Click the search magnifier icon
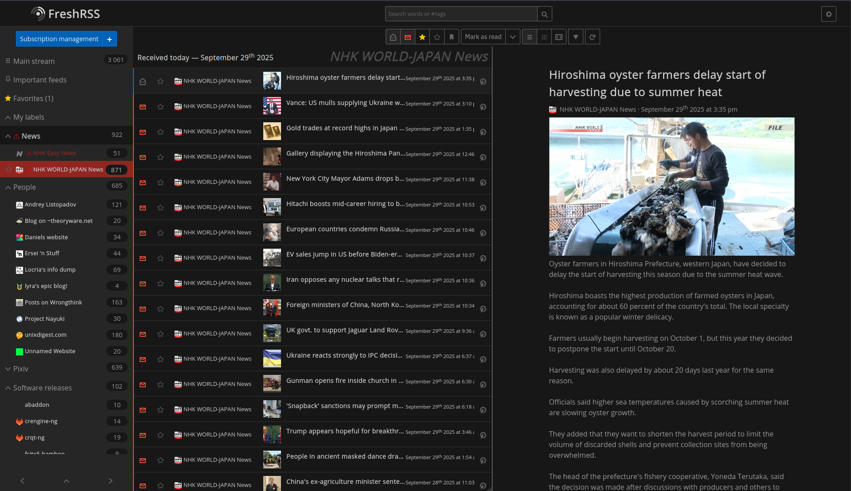 pyautogui.click(x=544, y=14)
